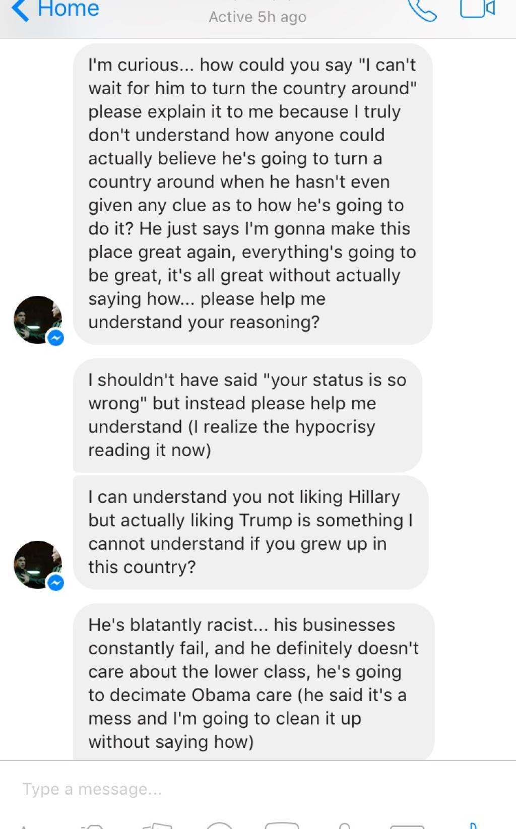Tap Messenger badge on upper avatar
516x829 pixels.
(55, 338)
